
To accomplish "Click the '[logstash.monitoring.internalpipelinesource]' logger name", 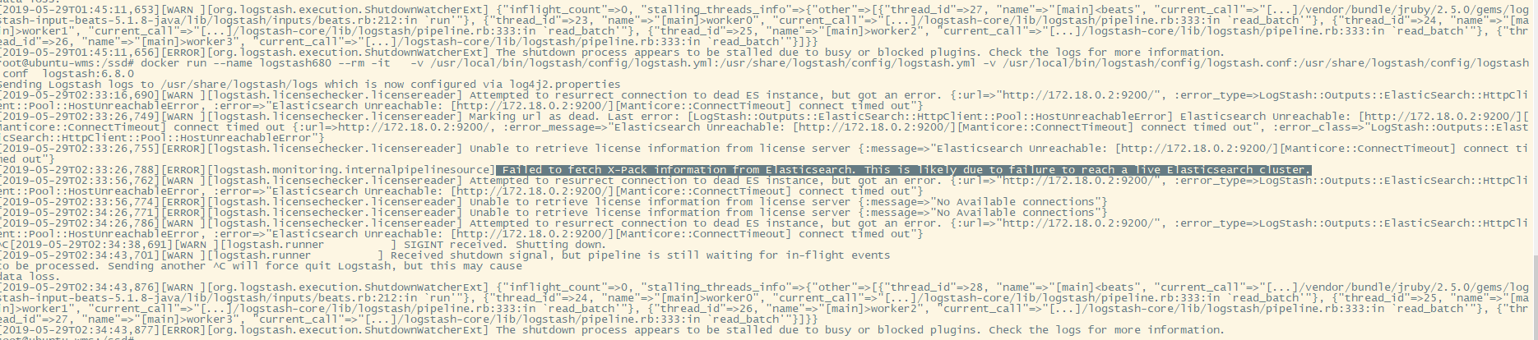I will click(x=350, y=170).
